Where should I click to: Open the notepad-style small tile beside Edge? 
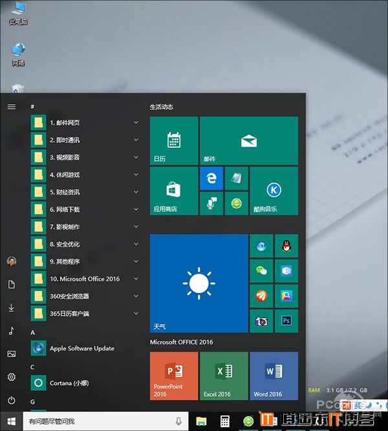(x=237, y=178)
